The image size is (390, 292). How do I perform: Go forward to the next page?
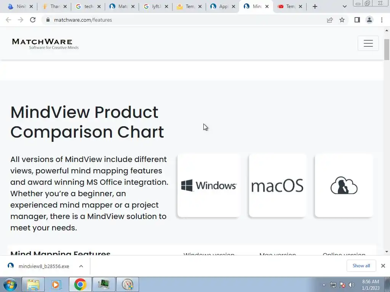(21, 20)
